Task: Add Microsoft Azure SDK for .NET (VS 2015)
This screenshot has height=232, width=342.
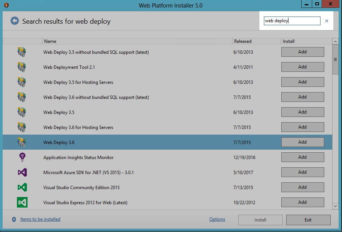Action: [302, 172]
